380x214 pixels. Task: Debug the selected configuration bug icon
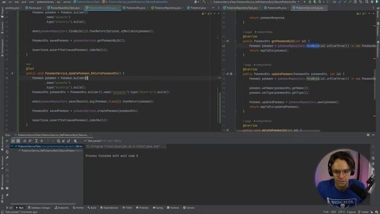tap(310, 2)
